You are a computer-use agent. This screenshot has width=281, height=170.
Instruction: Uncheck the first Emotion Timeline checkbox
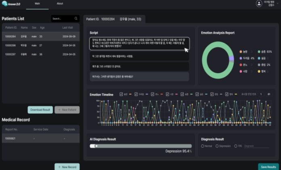[122, 94]
